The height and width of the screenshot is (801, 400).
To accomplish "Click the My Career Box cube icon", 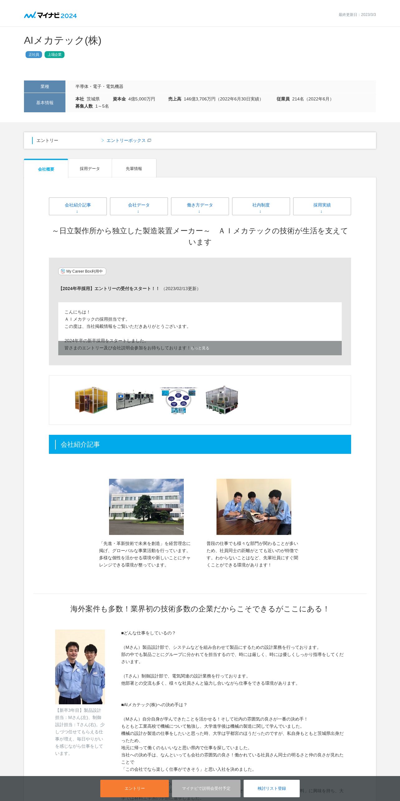I will click(63, 271).
